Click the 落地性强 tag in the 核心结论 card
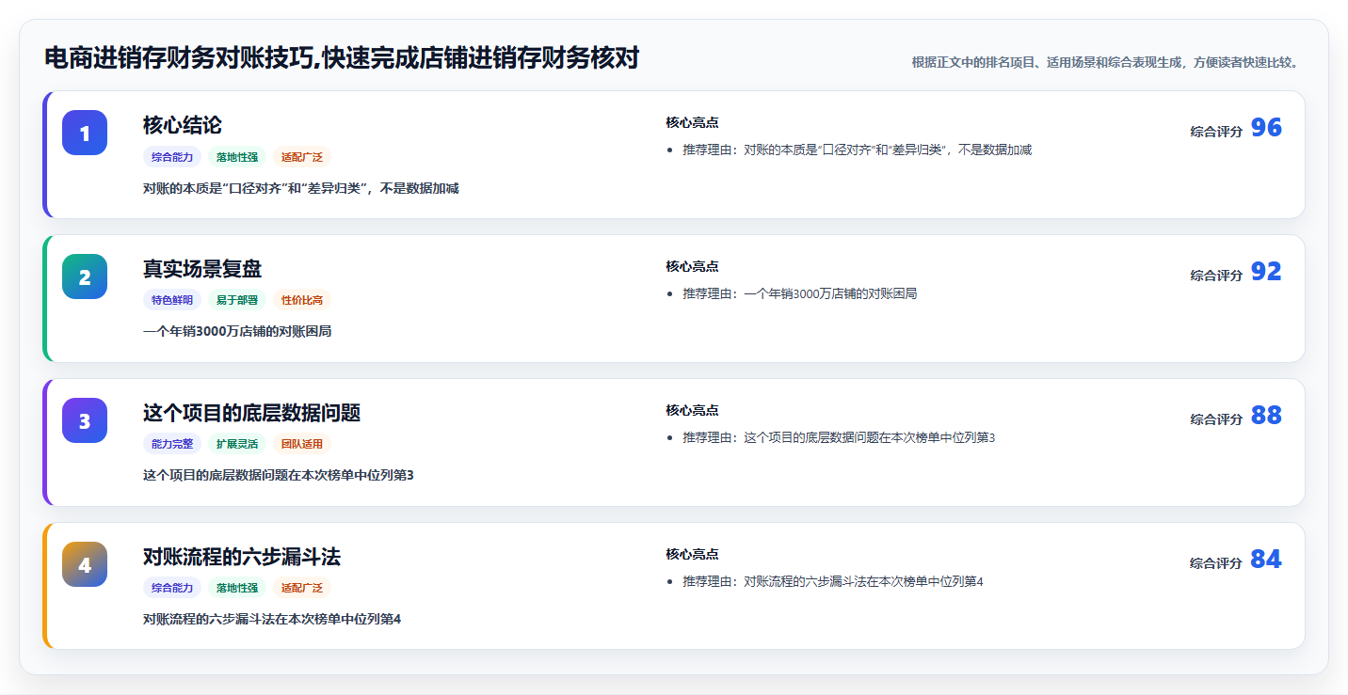 pyautogui.click(x=237, y=157)
